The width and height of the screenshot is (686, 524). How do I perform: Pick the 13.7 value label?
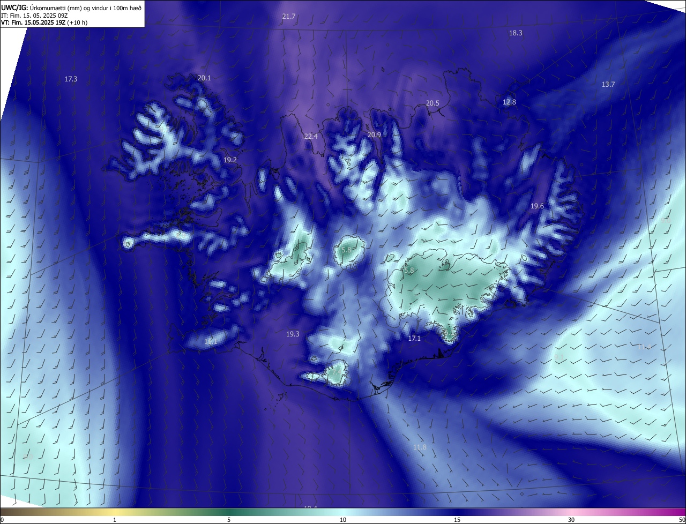[608, 84]
